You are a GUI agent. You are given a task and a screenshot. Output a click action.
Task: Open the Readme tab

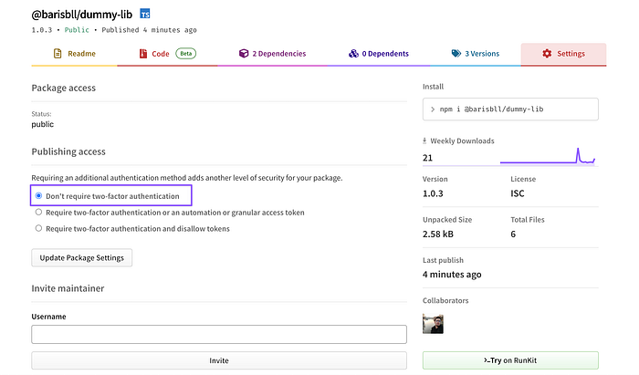coord(74,54)
